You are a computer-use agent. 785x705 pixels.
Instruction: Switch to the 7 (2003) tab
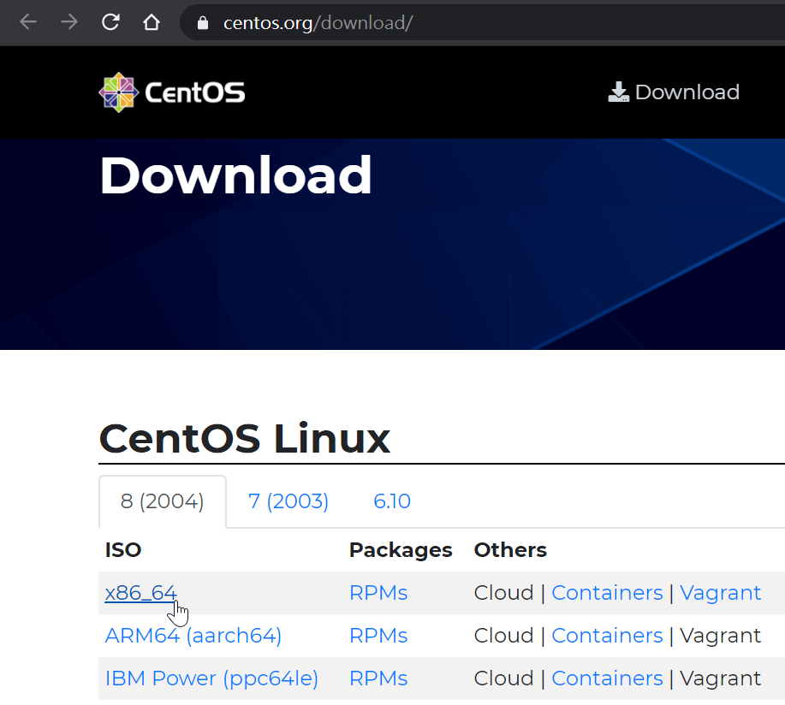coord(288,501)
